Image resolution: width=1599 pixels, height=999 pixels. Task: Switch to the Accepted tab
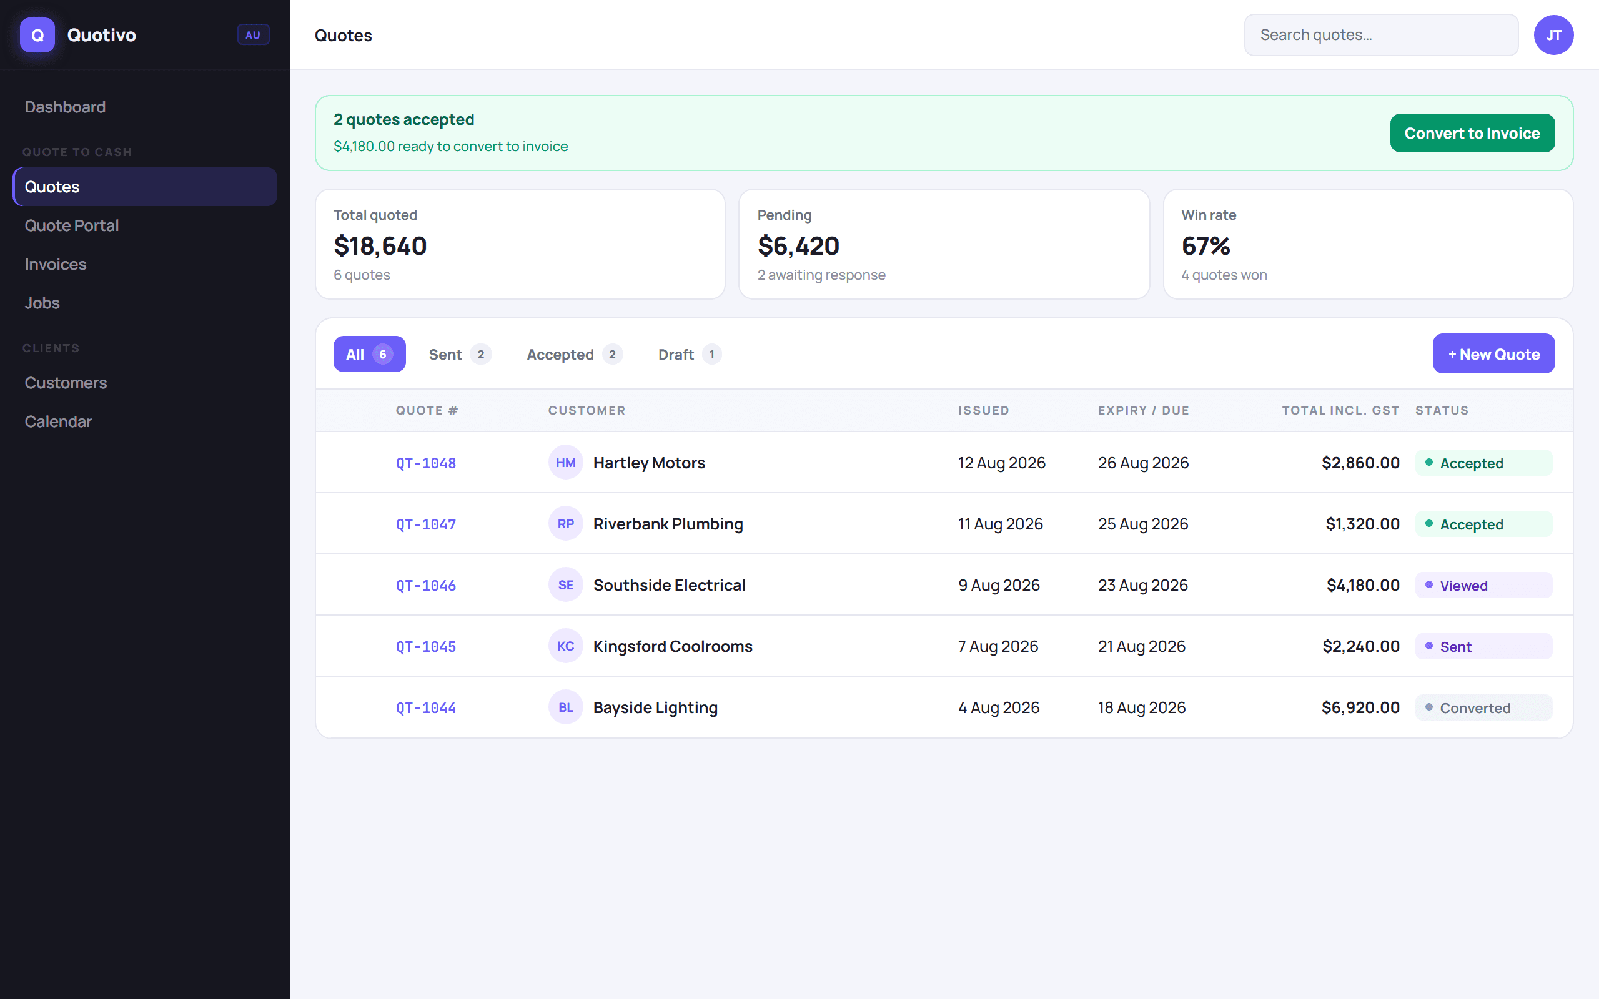(574, 354)
